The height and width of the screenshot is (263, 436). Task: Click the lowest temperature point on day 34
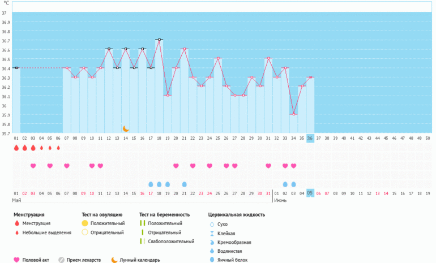tap(293, 114)
